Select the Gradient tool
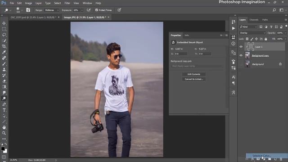288x162 pixels. [4, 87]
